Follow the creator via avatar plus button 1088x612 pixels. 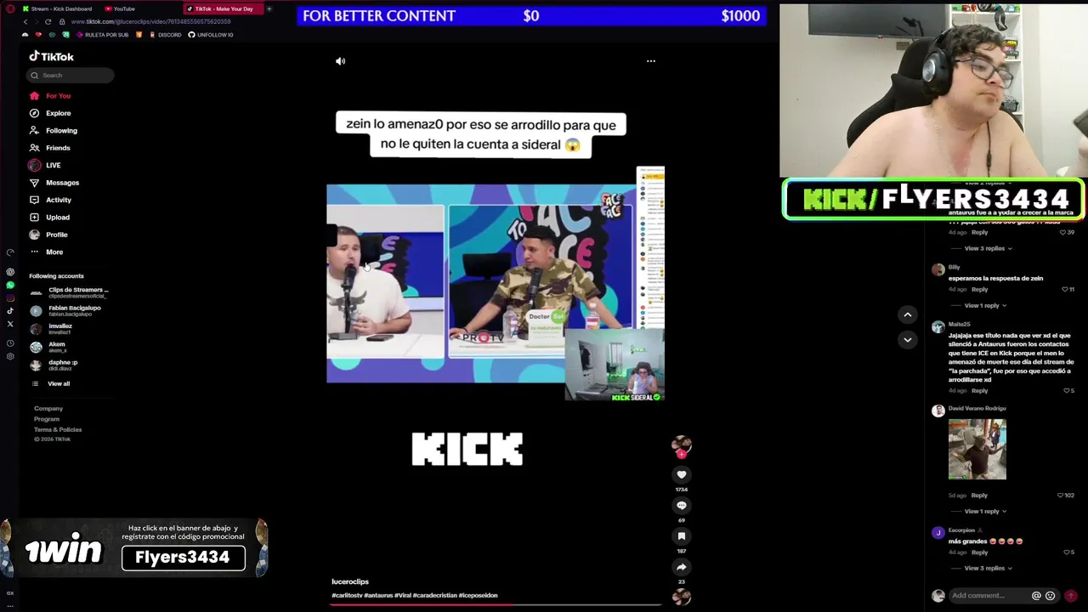pos(682,454)
